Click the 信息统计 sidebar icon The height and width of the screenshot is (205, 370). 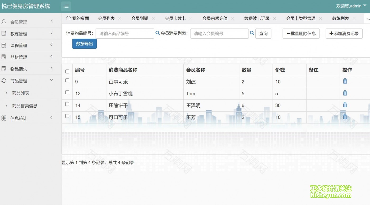click(x=4, y=118)
